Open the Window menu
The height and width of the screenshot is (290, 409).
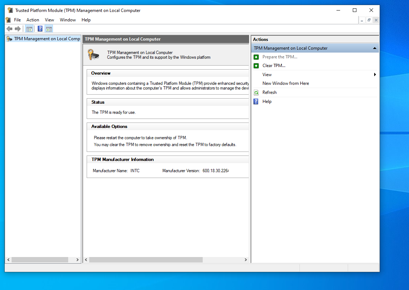coord(67,20)
